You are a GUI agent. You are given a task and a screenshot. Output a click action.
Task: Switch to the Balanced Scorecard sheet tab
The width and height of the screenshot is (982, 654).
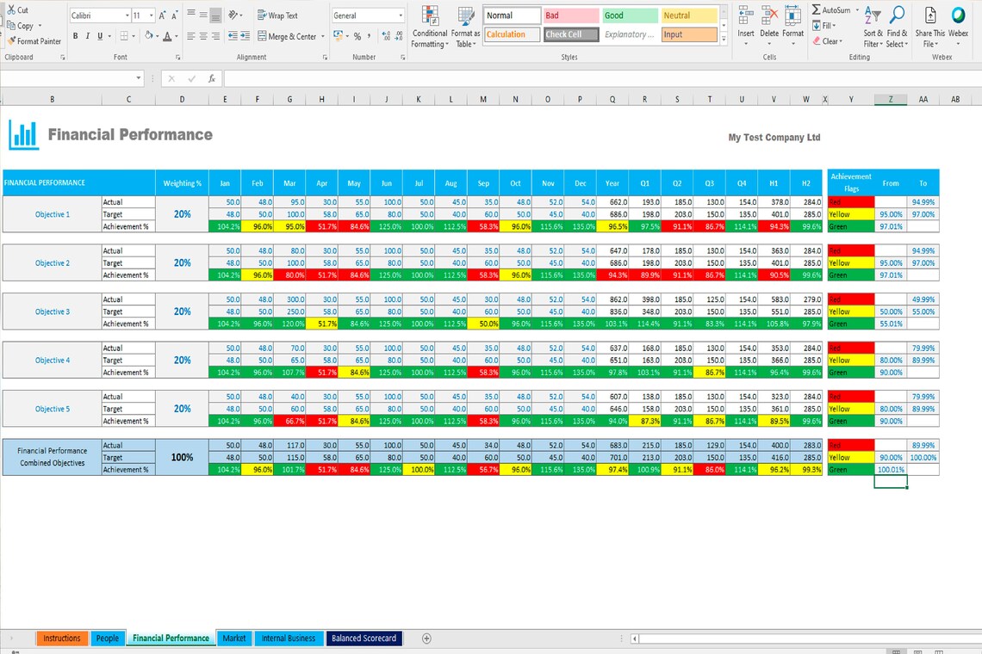click(x=365, y=639)
